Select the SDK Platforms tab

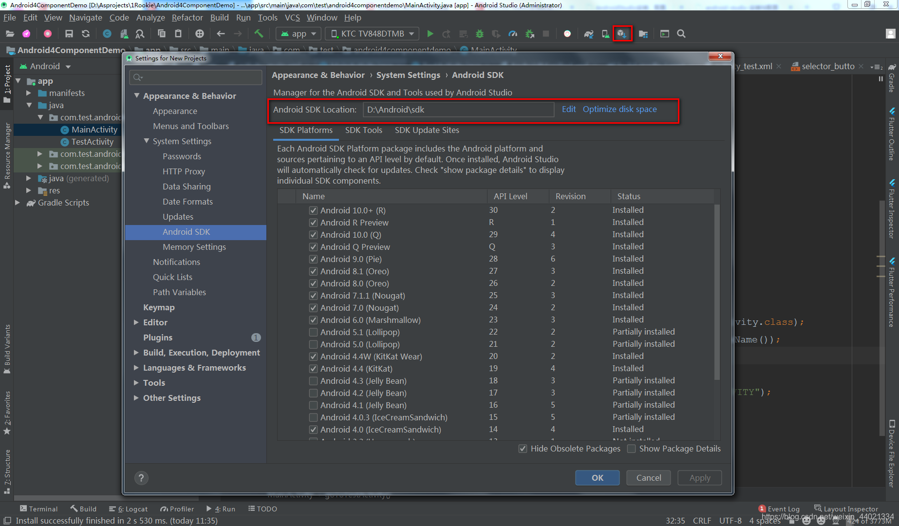pyautogui.click(x=306, y=130)
